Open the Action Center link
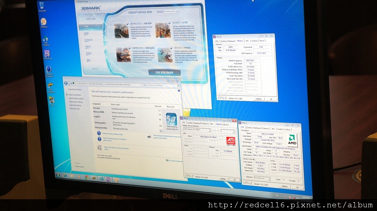 [x=80, y=167]
